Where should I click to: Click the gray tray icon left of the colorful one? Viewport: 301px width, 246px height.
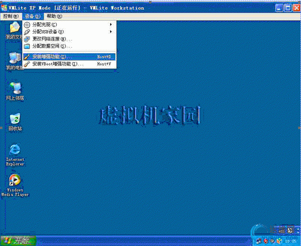273,241
